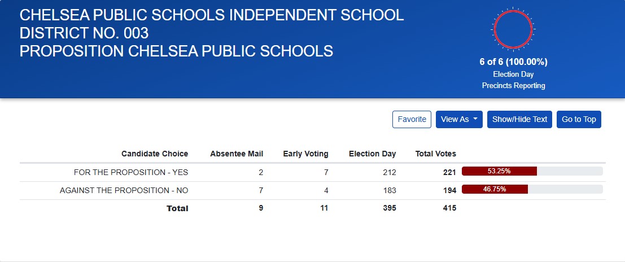The height and width of the screenshot is (262, 625).
Task: Click the Favorite button
Action: click(x=412, y=119)
